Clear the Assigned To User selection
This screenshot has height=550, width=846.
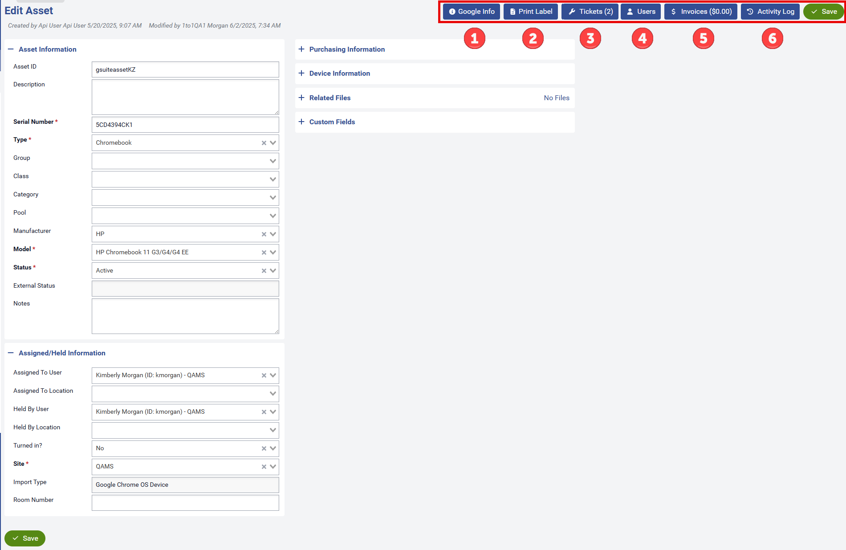[x=264, y=375]
